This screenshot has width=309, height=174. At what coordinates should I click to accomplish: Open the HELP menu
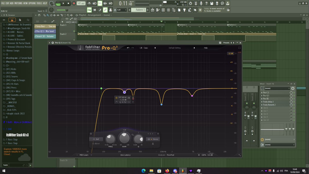click(45, 3)
